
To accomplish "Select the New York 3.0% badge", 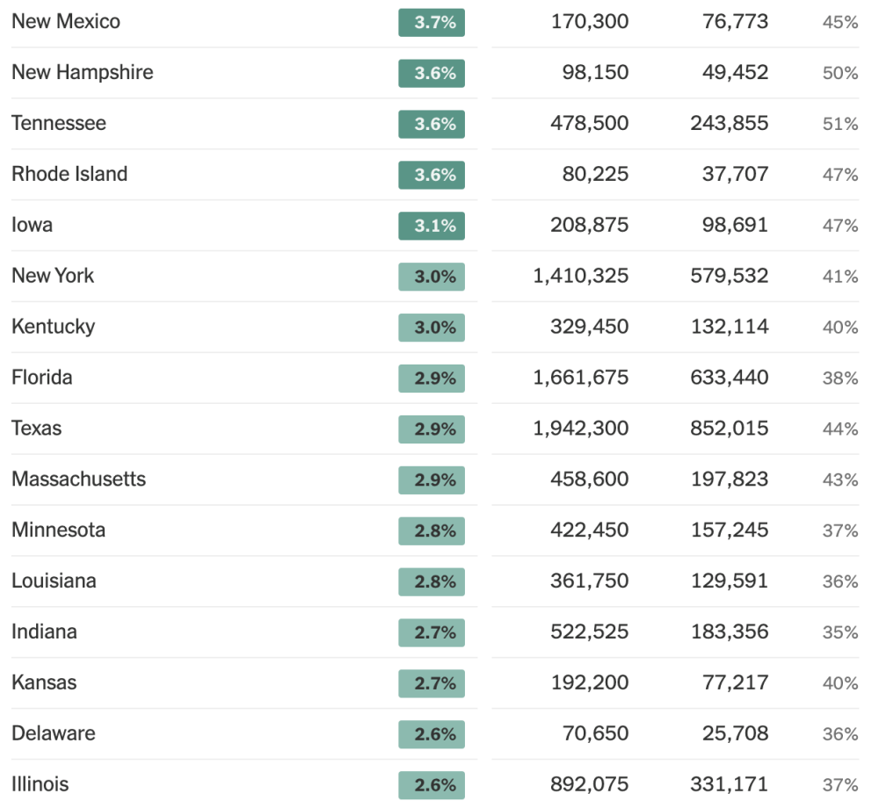I will [x=432, y=277].
